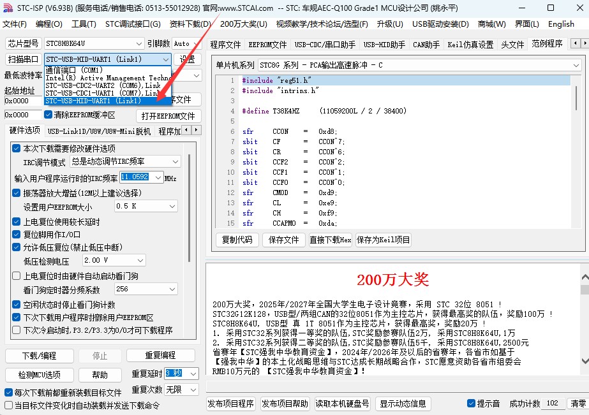
Task: Enable 上电复位时由硬件自动启动看门狗
Action: pos(16,276)
